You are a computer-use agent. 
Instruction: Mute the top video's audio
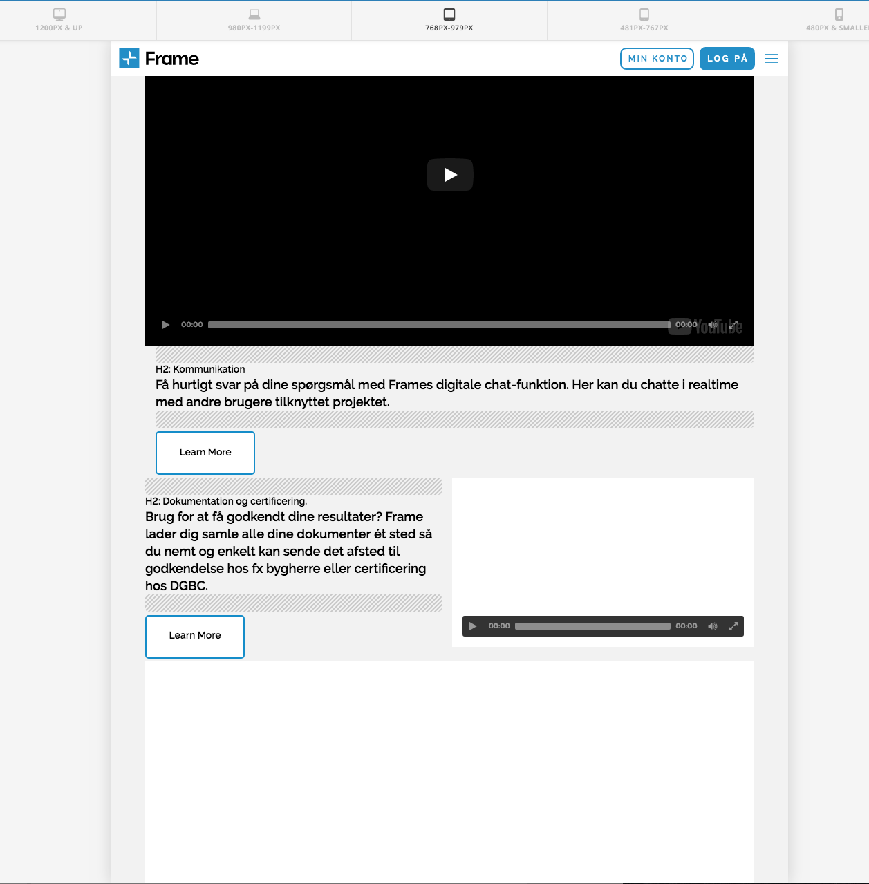(x=713, y=325)
